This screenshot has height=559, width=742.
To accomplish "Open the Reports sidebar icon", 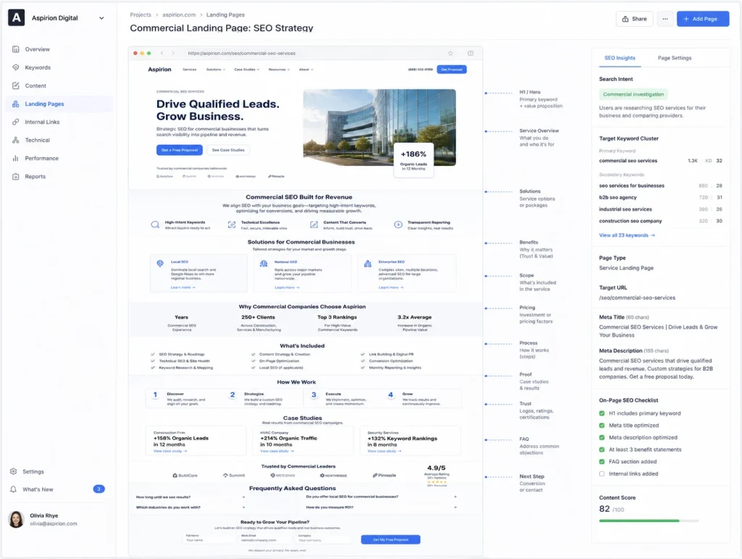I will 16,177.
